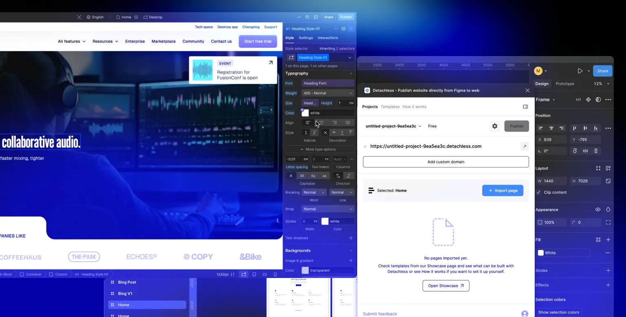This screenshot has height=317, width=626.
Task: Open the three-dot menu beside Heading Style H1
Action: (x=336, y=29)
